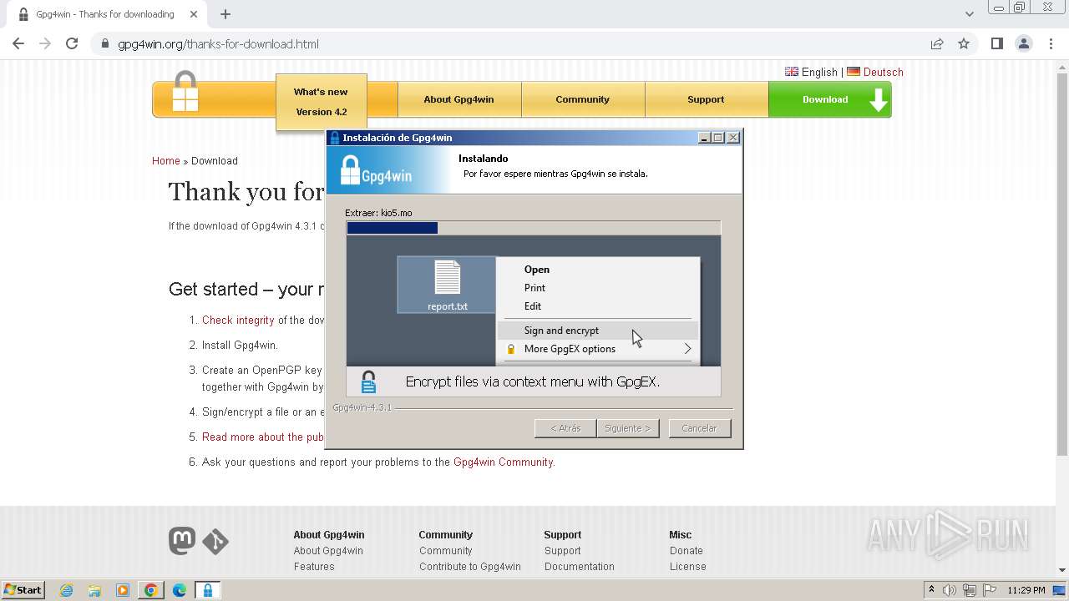Image resolution: width=1069 pixels, height=601 pixels.
Task: Bookmark this page with the star icon
Action: pos(964,44)
